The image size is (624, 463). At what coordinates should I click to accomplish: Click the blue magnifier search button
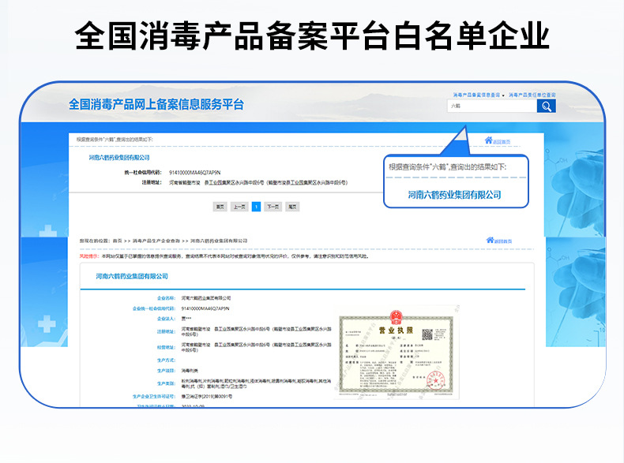[546, 106]
